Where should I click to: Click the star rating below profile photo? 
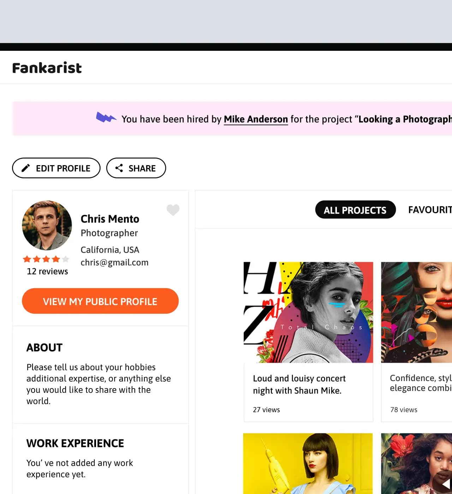pos(46,259)
